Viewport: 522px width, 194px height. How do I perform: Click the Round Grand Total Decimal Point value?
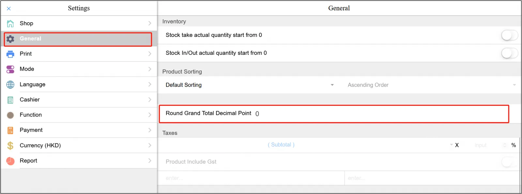tap(257, 114)
